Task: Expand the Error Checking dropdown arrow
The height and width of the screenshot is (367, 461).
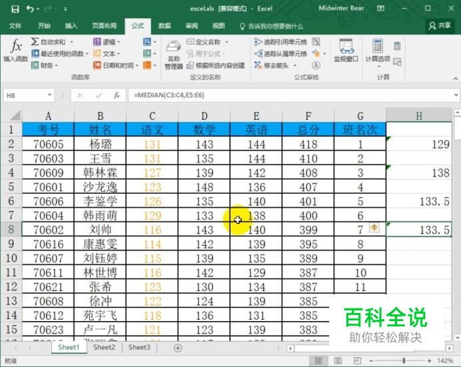Action: tap(324, 53)
